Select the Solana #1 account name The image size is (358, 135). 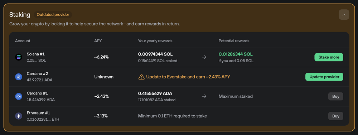tap(35, 54)
